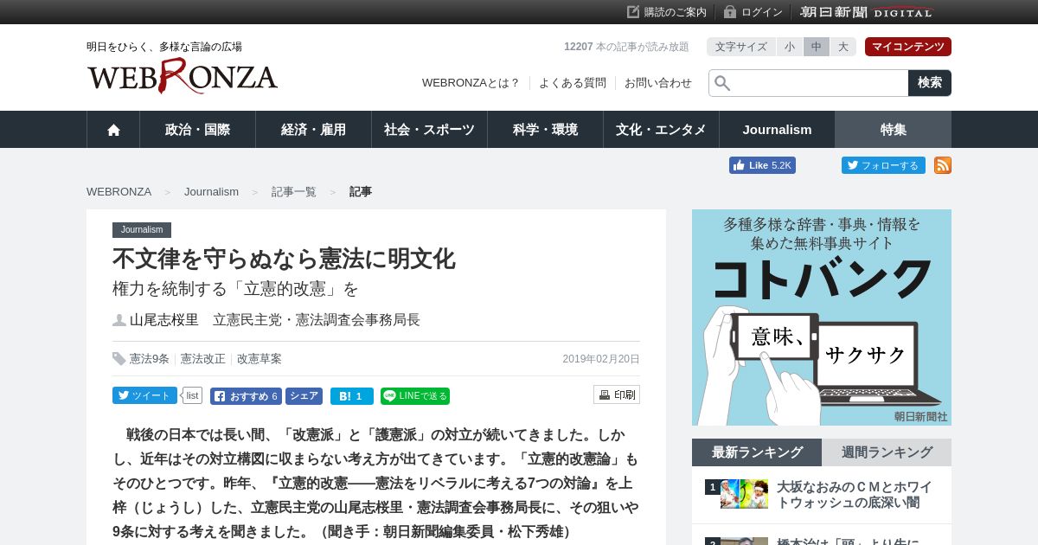Send the article via LINE
This screenshot has height=545, width=1038.
point(415,396)
